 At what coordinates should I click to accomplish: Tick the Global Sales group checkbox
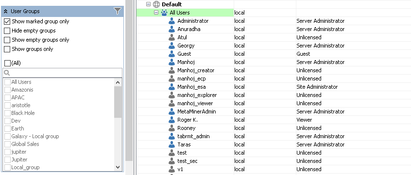[x=7, y=144]
